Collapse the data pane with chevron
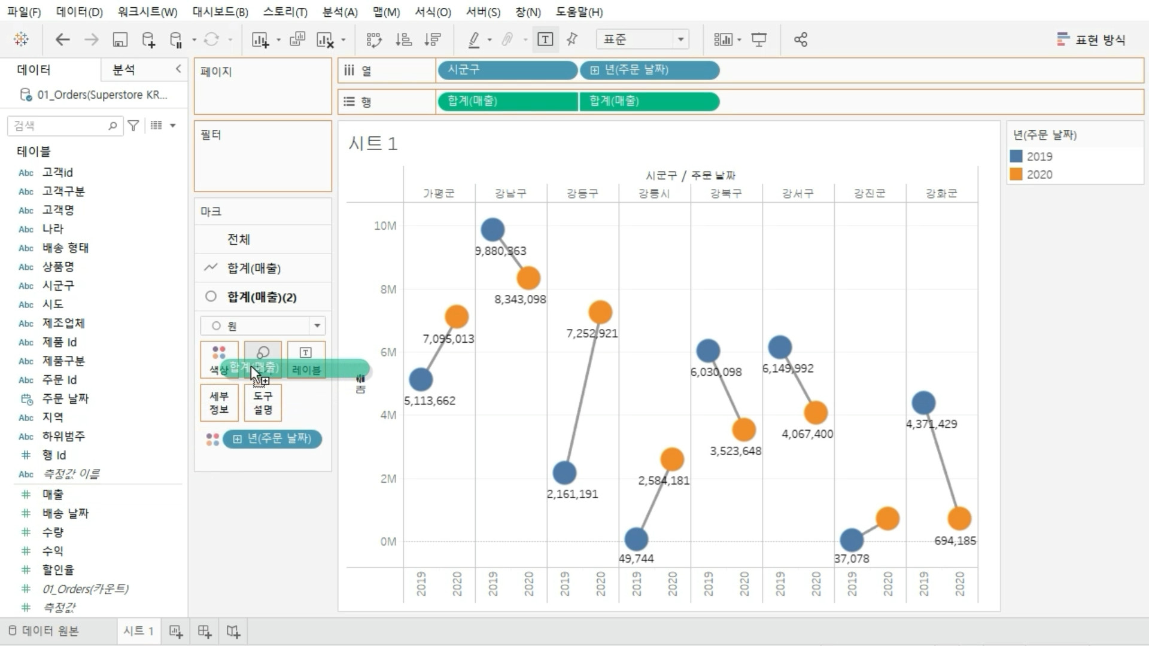 [178, 69]
